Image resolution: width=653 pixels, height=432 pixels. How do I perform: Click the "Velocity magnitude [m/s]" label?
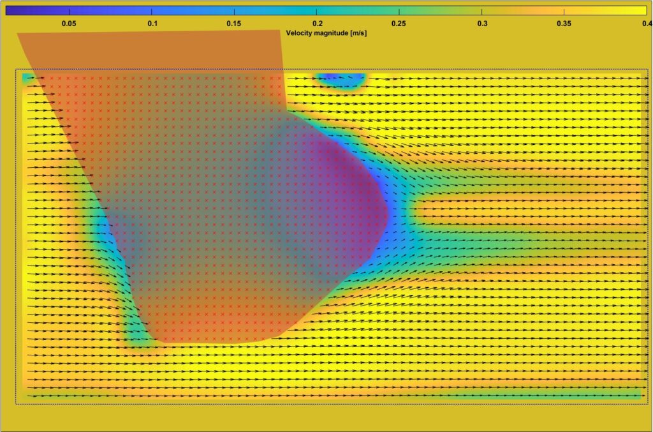pos(326,33)
